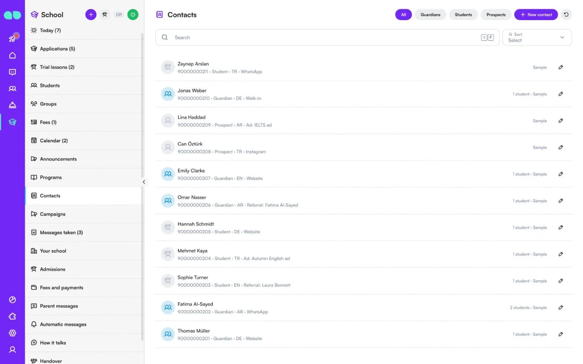Go to the home icon in the left rail
This screenshot has height=364, width=583.
[13, 55]
